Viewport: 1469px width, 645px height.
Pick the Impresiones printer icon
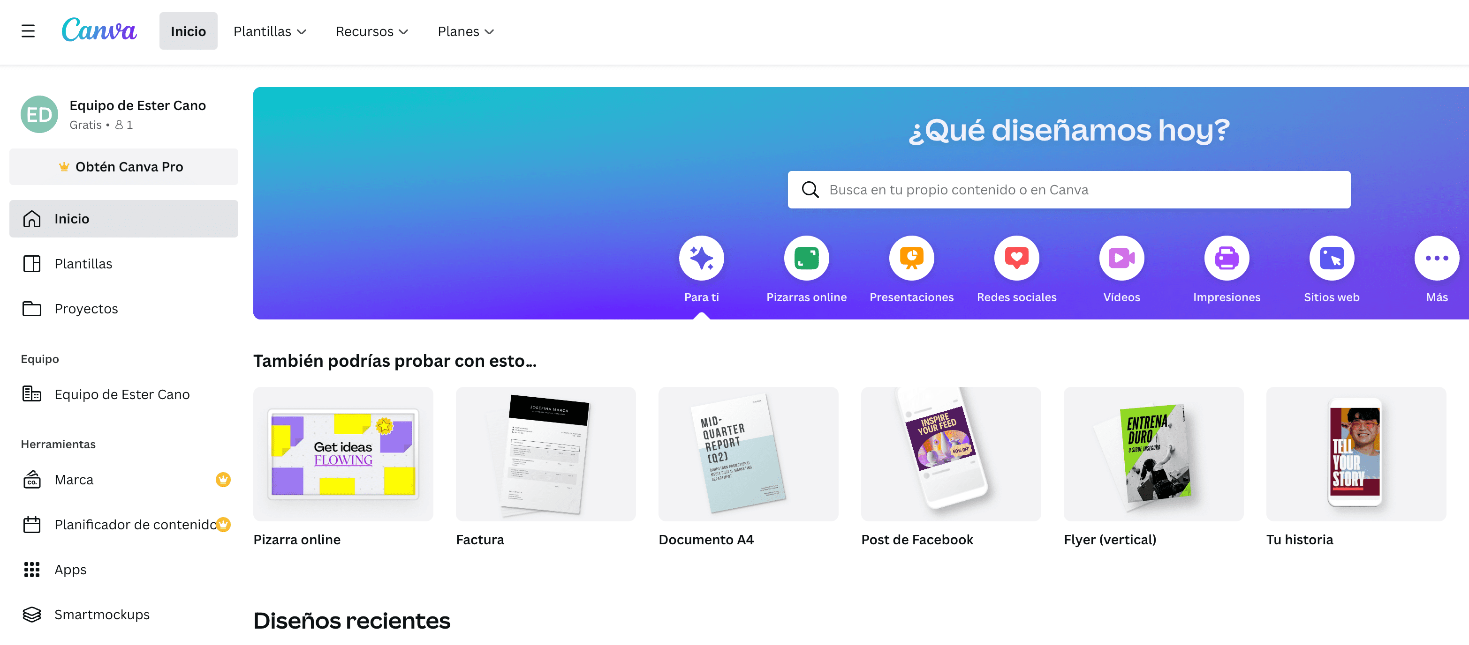pos(1226,258)
